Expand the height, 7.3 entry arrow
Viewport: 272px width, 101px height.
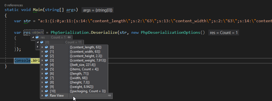point(42,82)
